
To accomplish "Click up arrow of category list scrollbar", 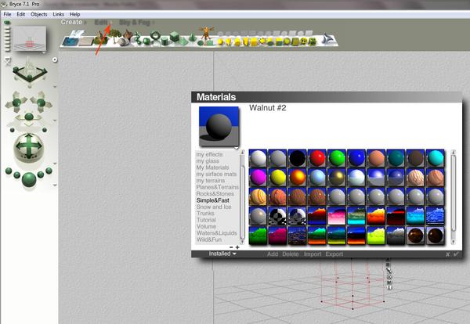I will click(x=242, y=153).
